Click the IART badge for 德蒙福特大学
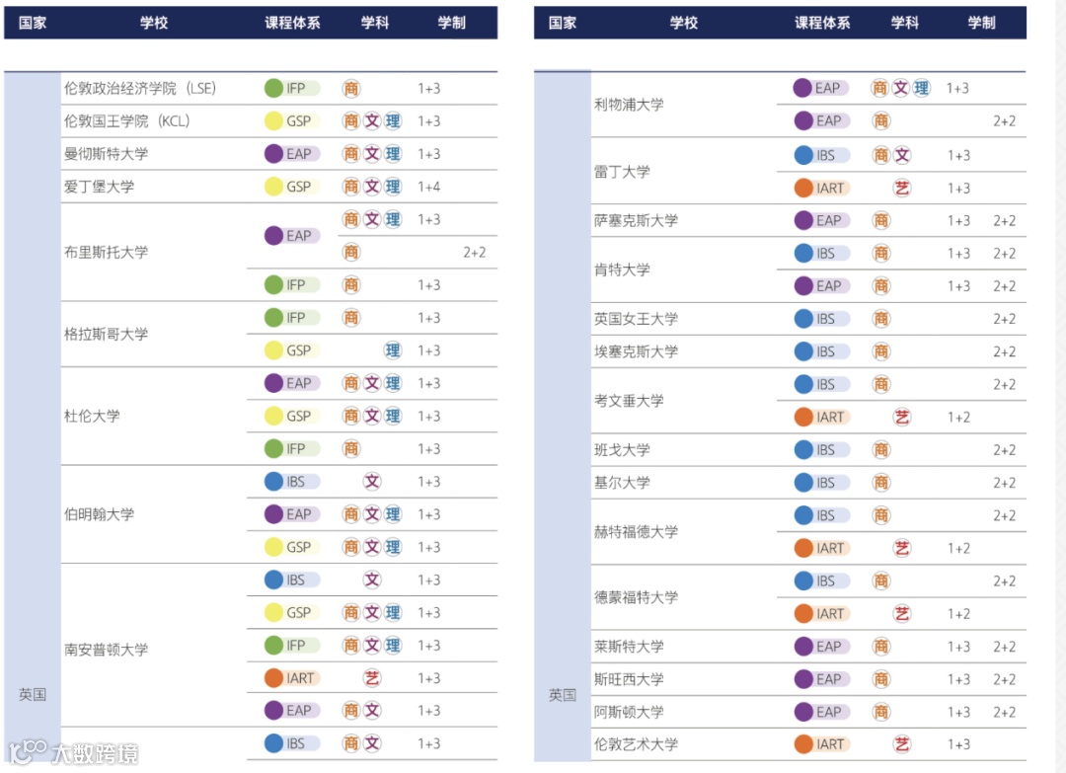The image size is (1066, 773). click(821, 613)
